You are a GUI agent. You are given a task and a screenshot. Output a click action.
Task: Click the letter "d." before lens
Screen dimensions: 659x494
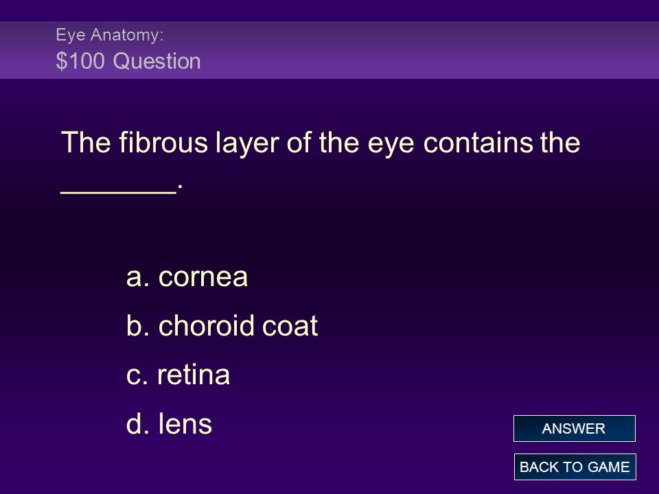click(x=138, y=423)
